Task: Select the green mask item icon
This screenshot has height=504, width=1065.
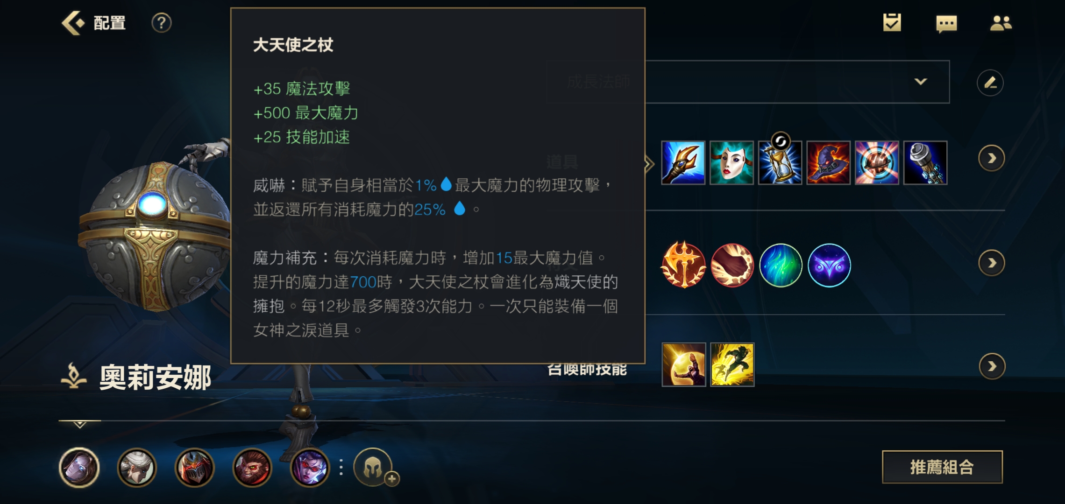Action: pos(731,163)
